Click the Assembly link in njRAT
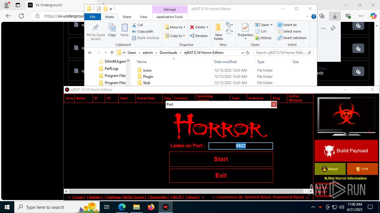This screenshot has height=213, width=380. (158, 197)
